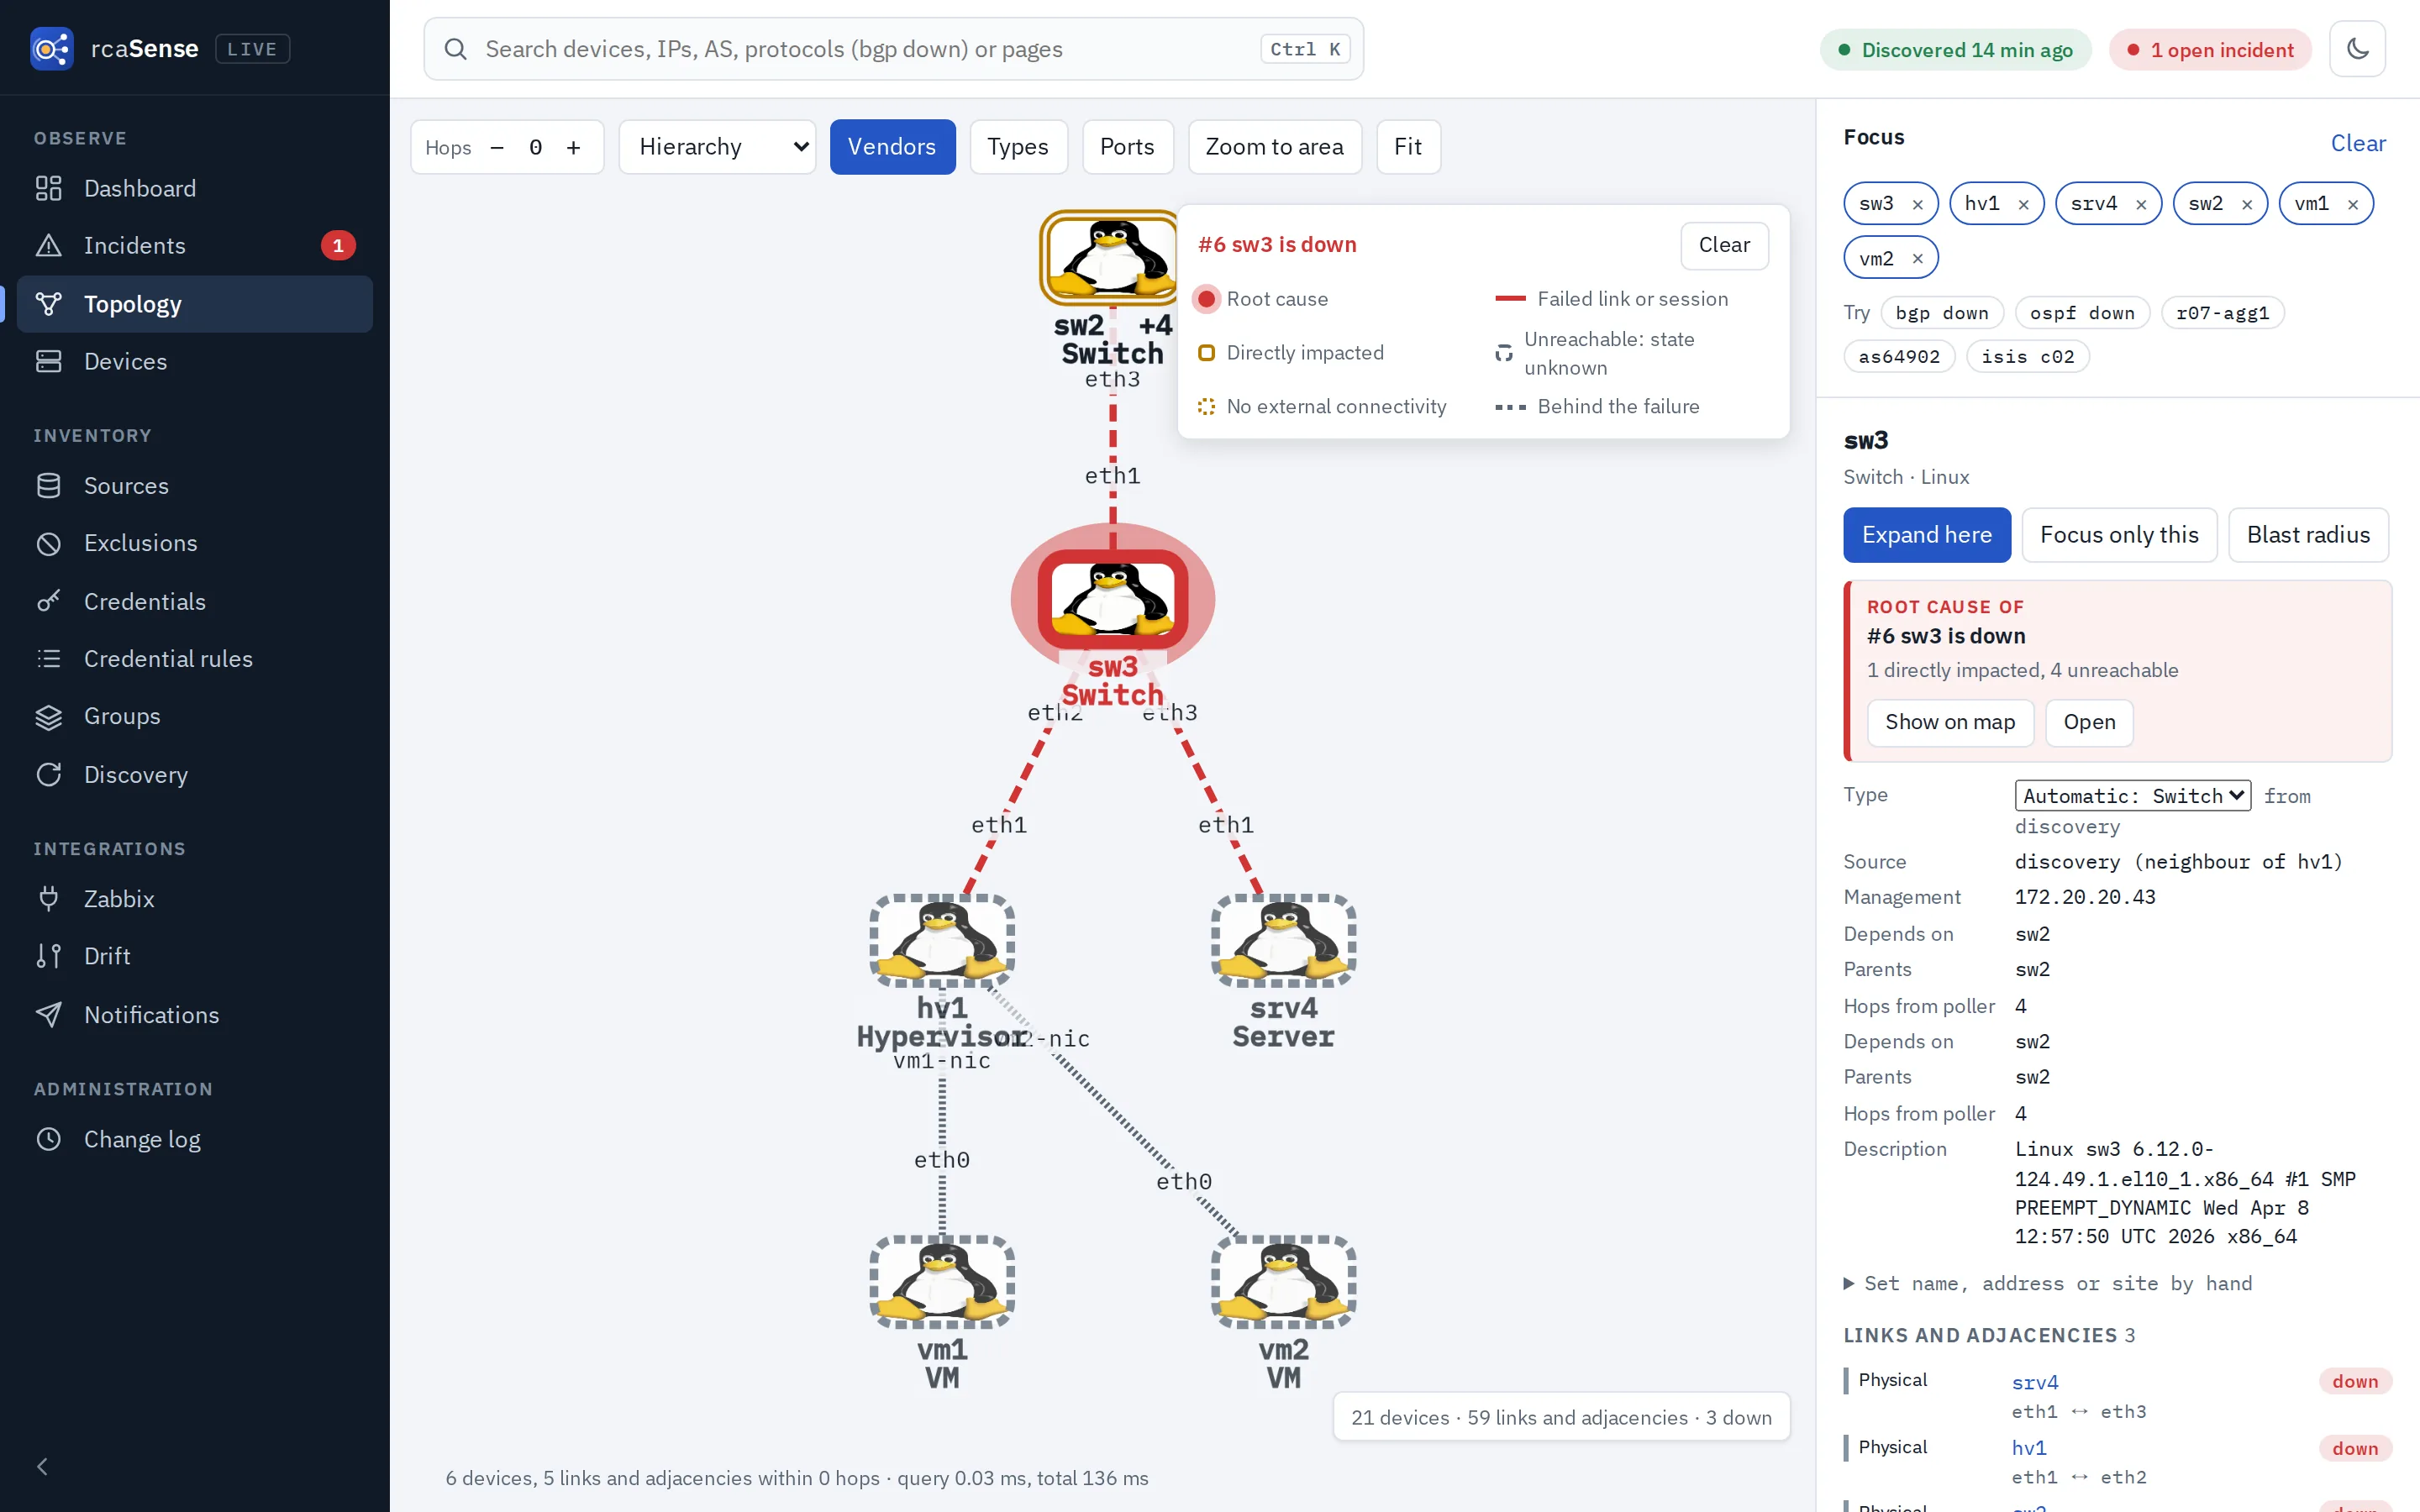Click the Change log clock icon
2420x1512 pixels.
[48, 1139]
